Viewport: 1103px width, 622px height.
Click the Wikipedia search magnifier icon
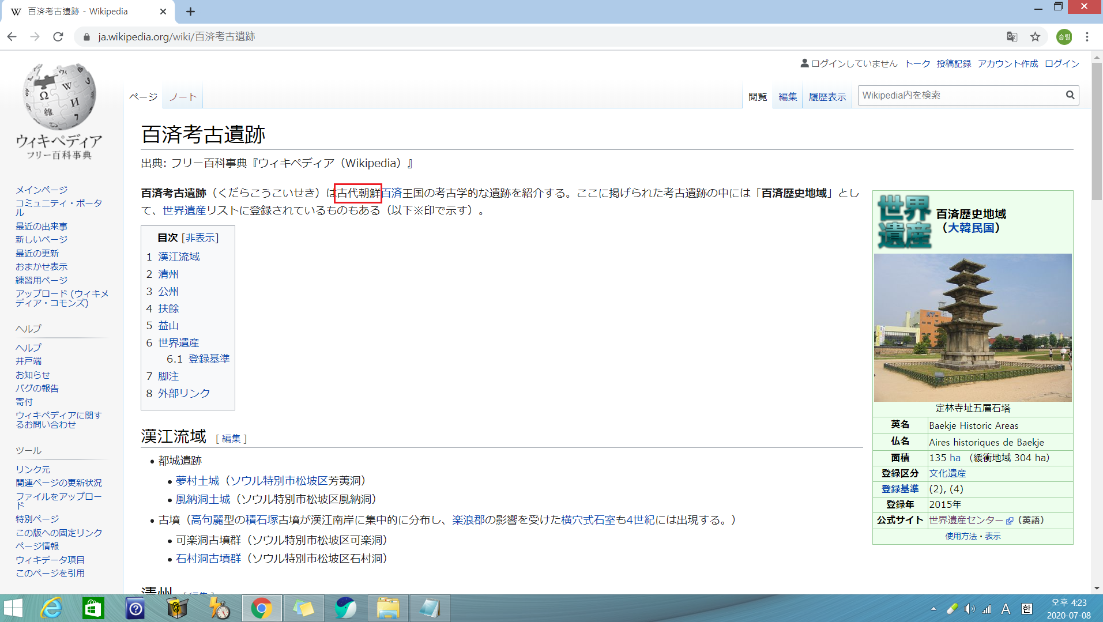(1070, 95)
